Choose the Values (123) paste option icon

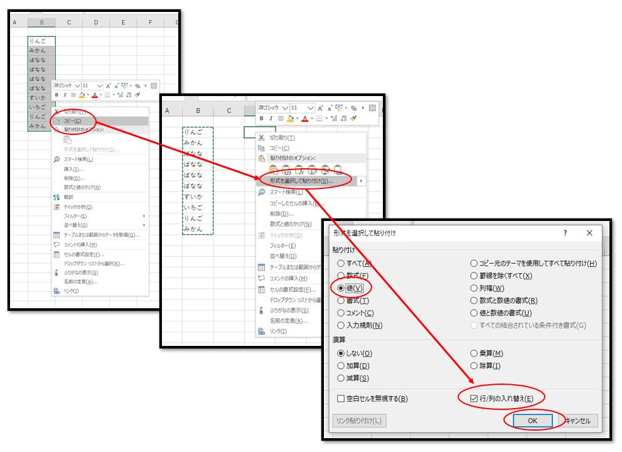coord(287,169)
